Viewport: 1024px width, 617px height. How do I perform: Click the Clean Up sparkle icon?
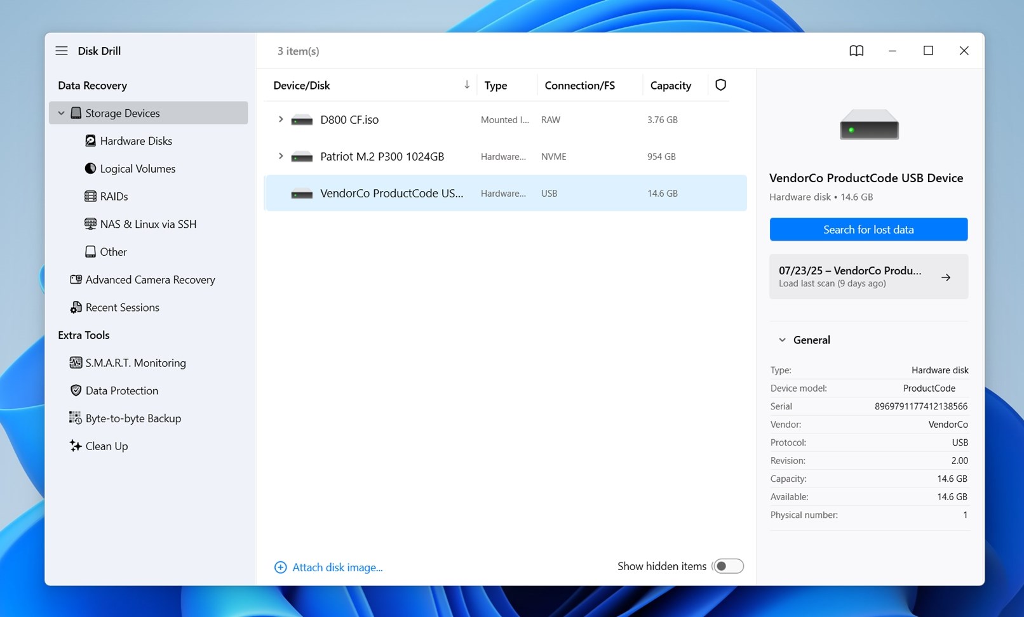76,446
